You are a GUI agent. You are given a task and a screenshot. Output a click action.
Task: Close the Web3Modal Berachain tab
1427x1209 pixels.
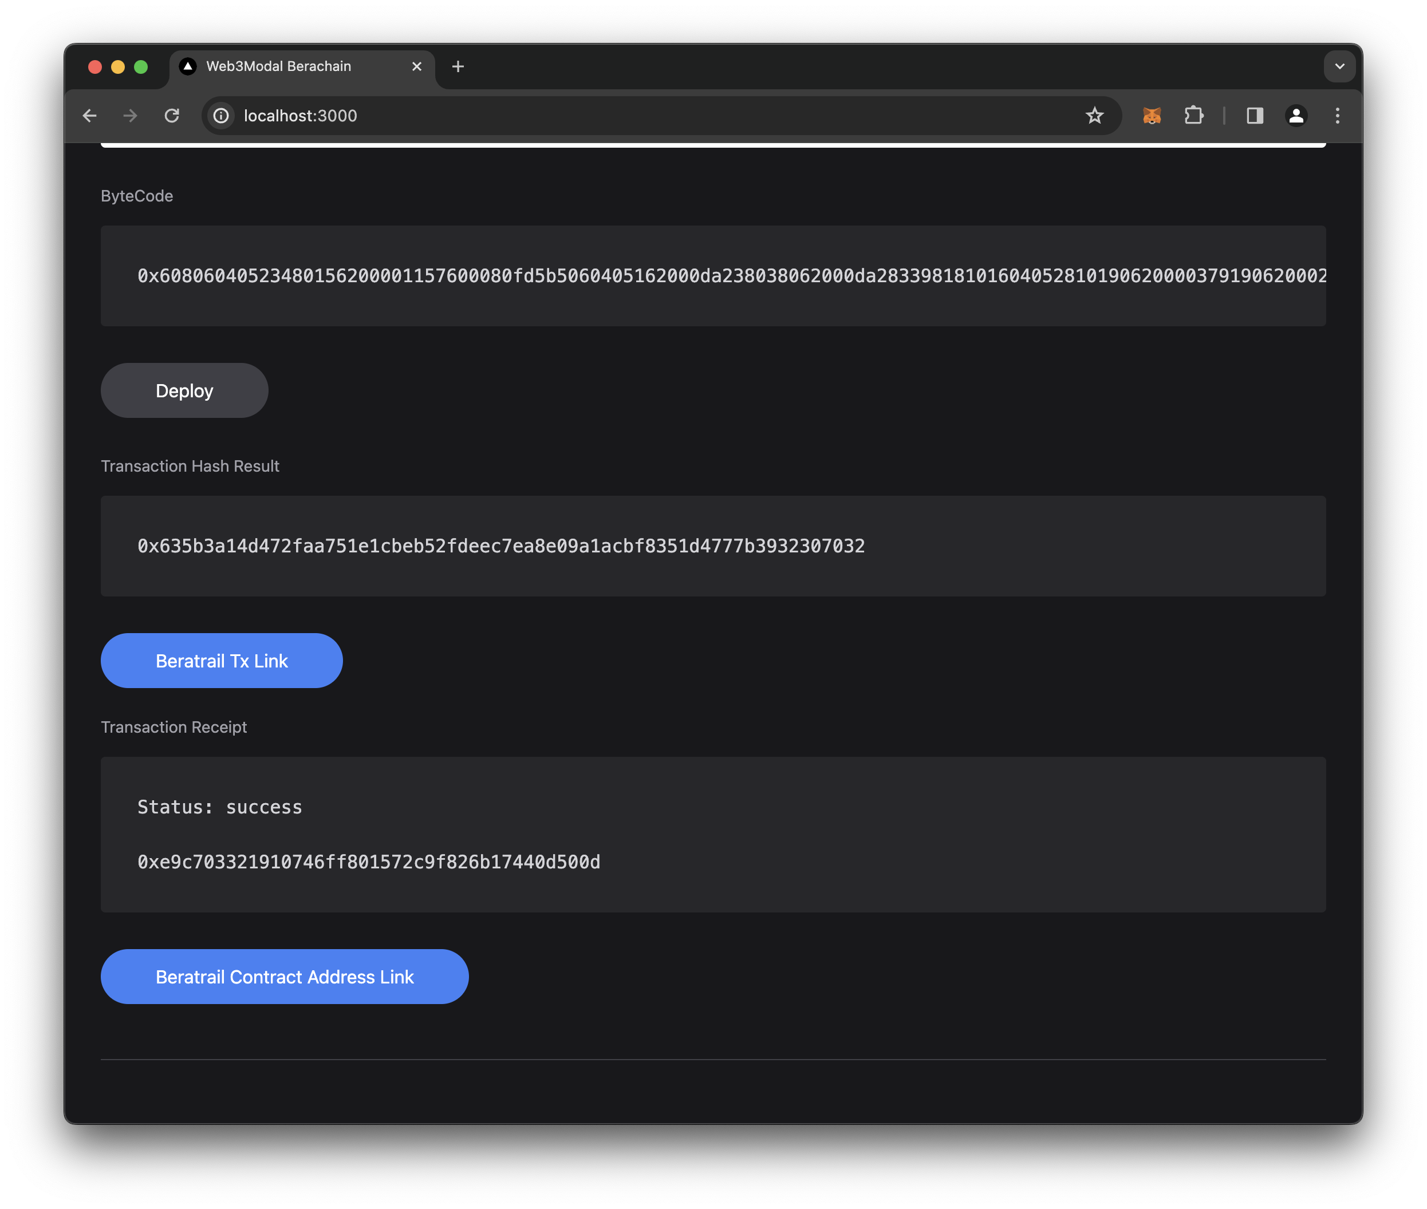pyautogui.click(x=416, y=66)
